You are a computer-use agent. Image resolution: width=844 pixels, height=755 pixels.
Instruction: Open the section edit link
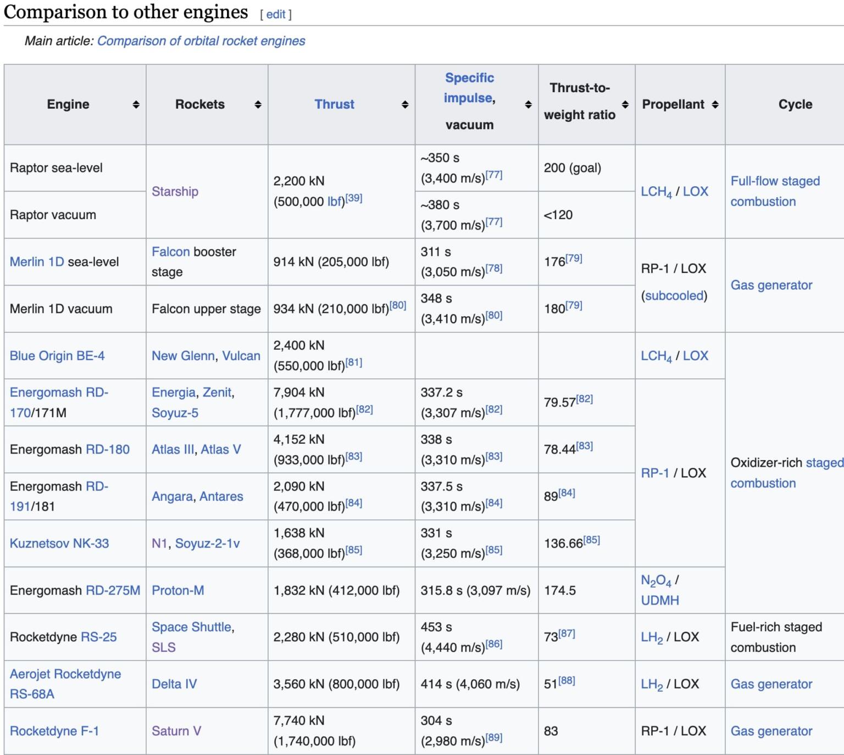276,14
